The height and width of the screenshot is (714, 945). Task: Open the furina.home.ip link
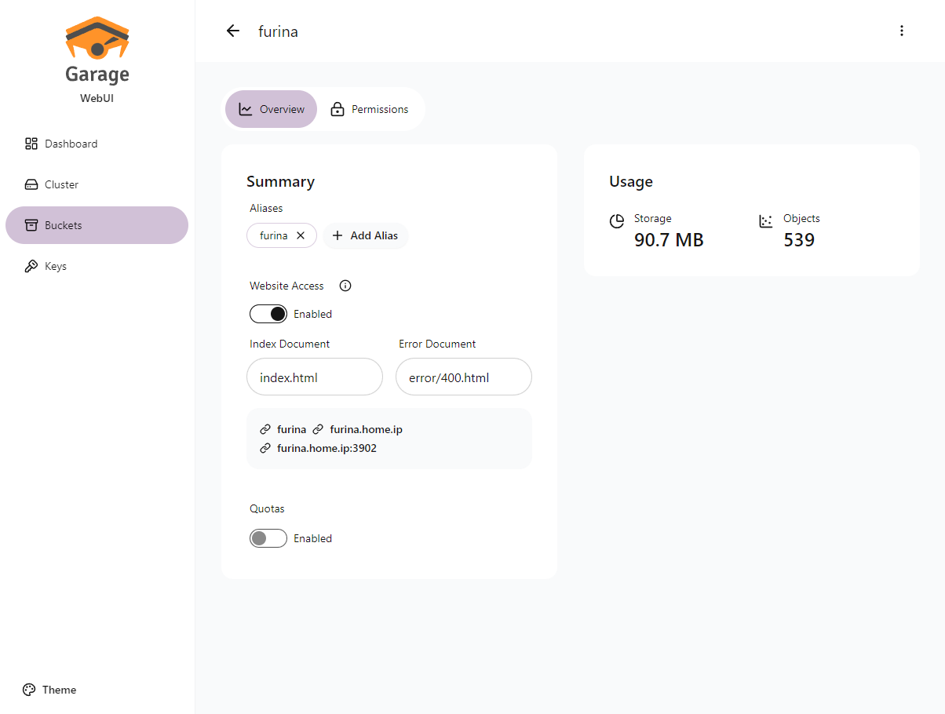pyautogui.click(x=366, y=429)
